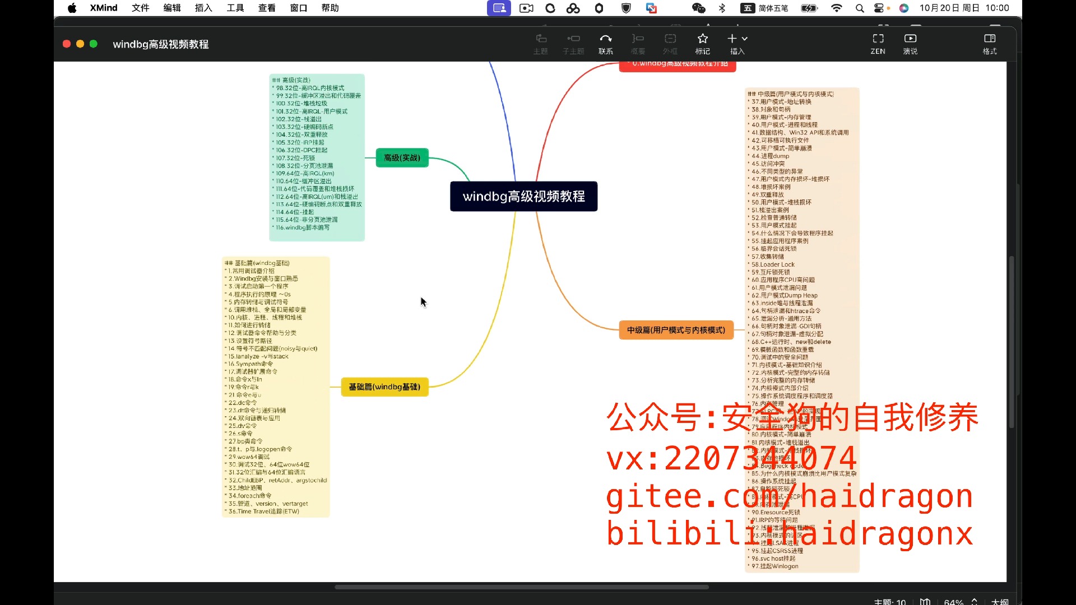Toggle the 格式 (Format) panel
Screen dimensions: 1076x605
pyautogui.click(x=990, y=43)
